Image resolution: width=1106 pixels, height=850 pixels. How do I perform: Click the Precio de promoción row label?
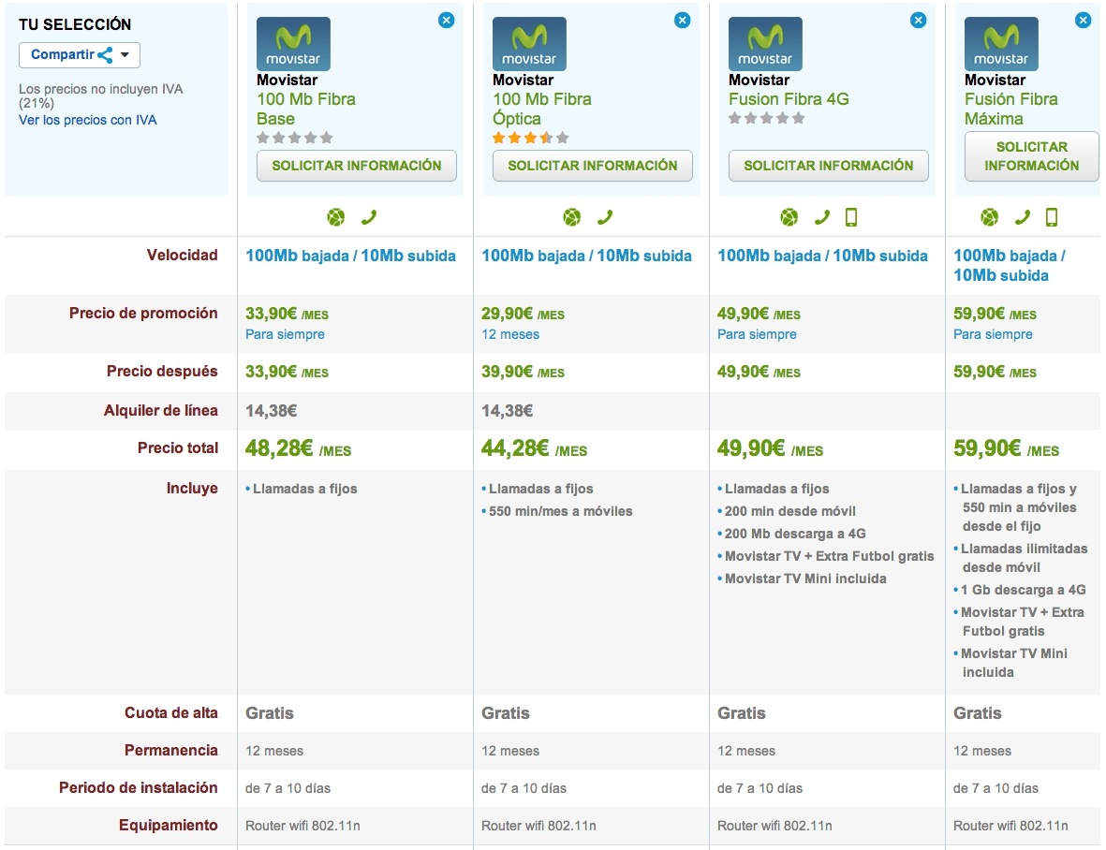143,314
